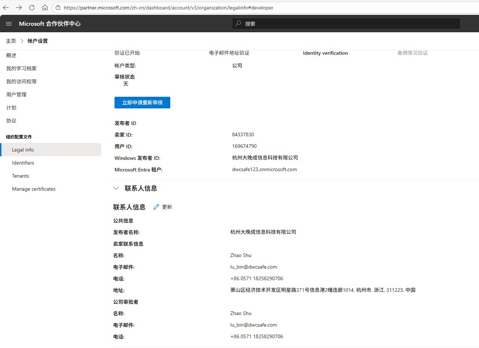Viewport: 479px width, 348px height.
Task: Click the 萧山区 address value
Action: (323, 290)
